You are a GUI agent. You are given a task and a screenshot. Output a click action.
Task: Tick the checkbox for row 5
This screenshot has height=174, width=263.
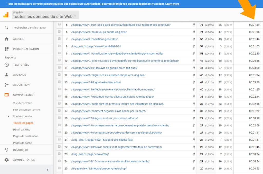coord(59,24)
